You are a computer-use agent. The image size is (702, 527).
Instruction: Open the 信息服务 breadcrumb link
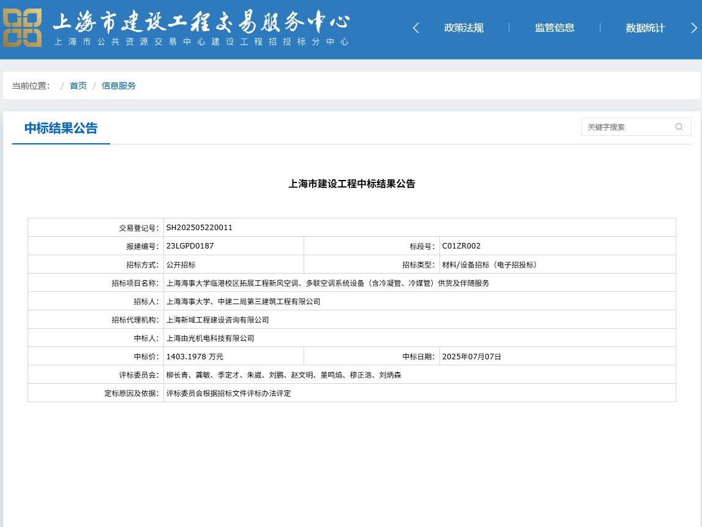pos(119,86)
